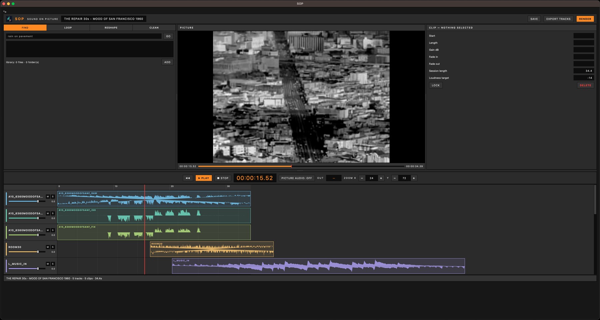Click the 20 mark on timeline ruler

pyautogui.click(x=172, y=186)
